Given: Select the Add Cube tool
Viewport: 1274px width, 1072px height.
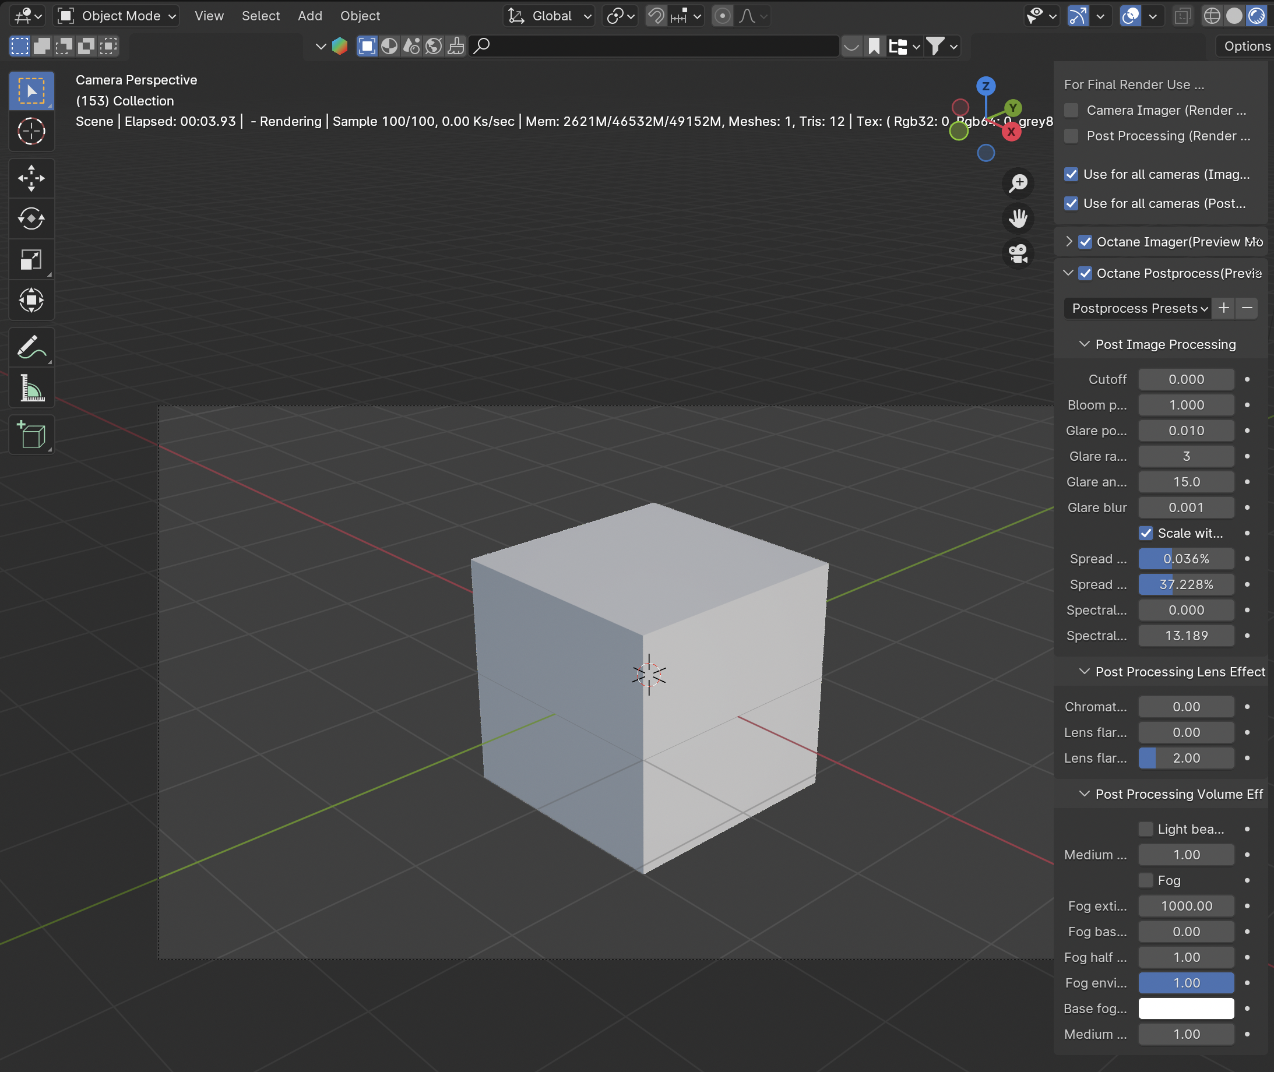Looking at the screenshot, I should [x=31, y=435].
